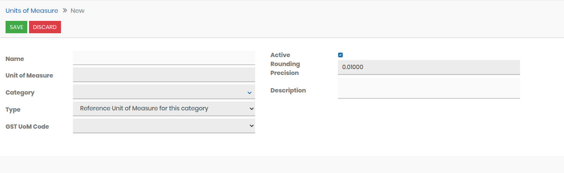Click the Unit of Measure input box
The width and height of the screenshot is (564, 173).
[164, 75]
